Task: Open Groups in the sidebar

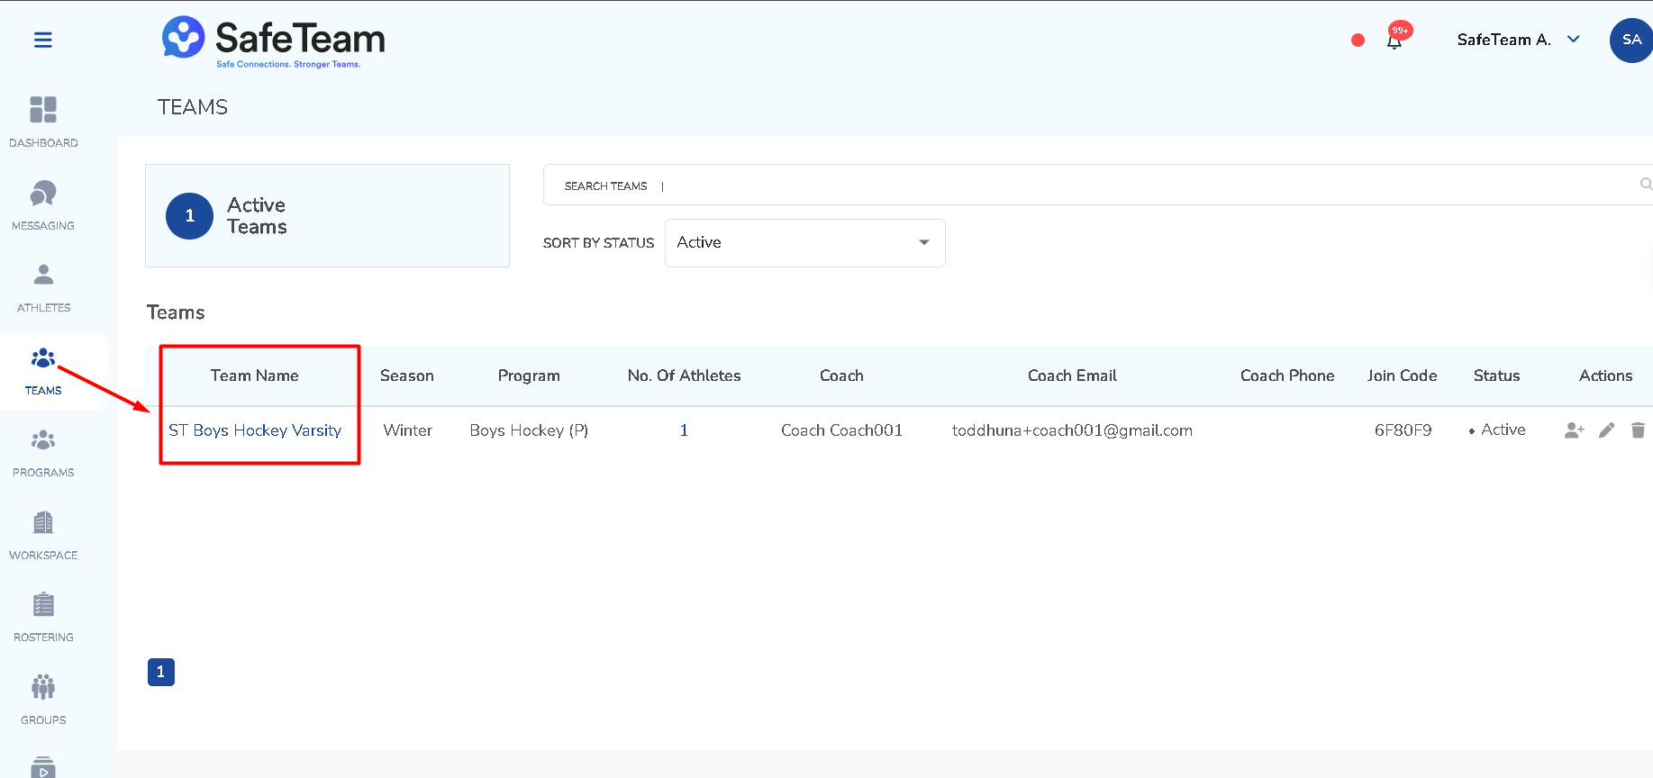Action: 43,701
